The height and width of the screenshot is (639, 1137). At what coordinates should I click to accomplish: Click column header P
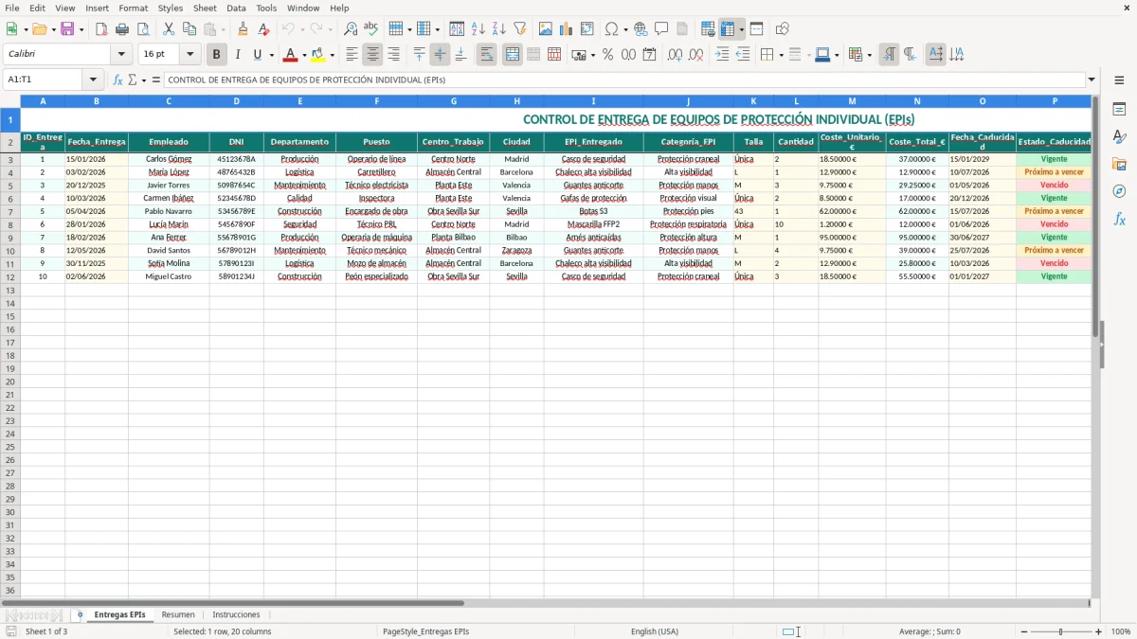point(1054,100)
